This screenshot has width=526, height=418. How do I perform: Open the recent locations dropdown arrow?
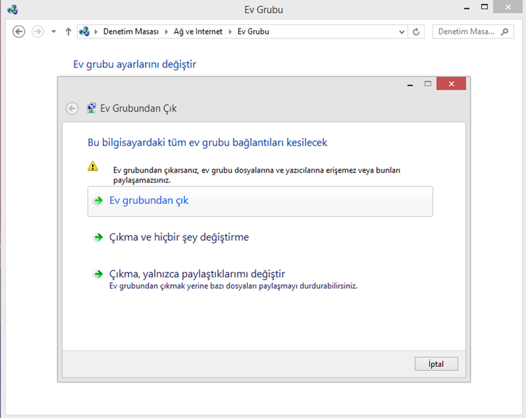tap(54, 32)
